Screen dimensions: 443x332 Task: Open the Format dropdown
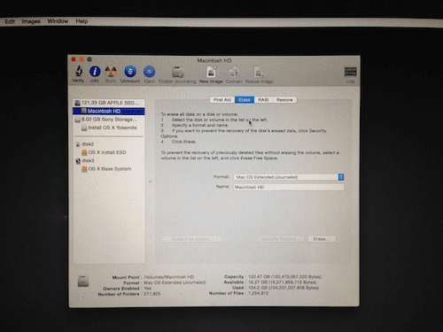click(x=289, y=177)
